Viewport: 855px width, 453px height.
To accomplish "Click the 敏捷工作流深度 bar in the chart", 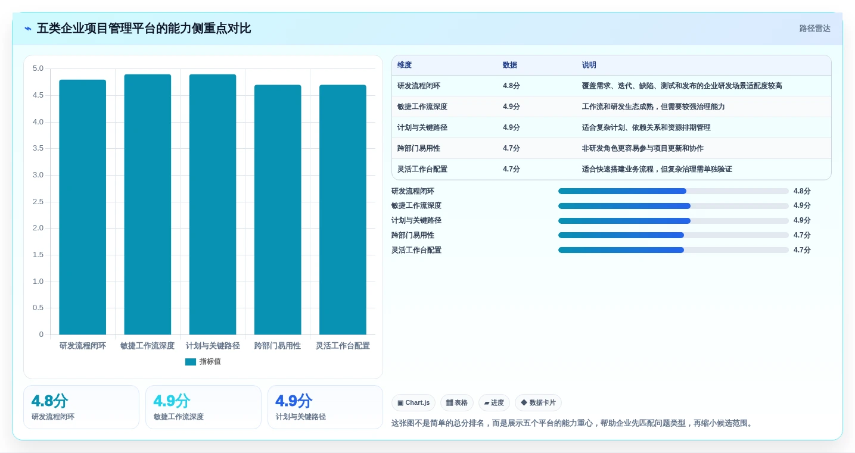I will (148, 204).
